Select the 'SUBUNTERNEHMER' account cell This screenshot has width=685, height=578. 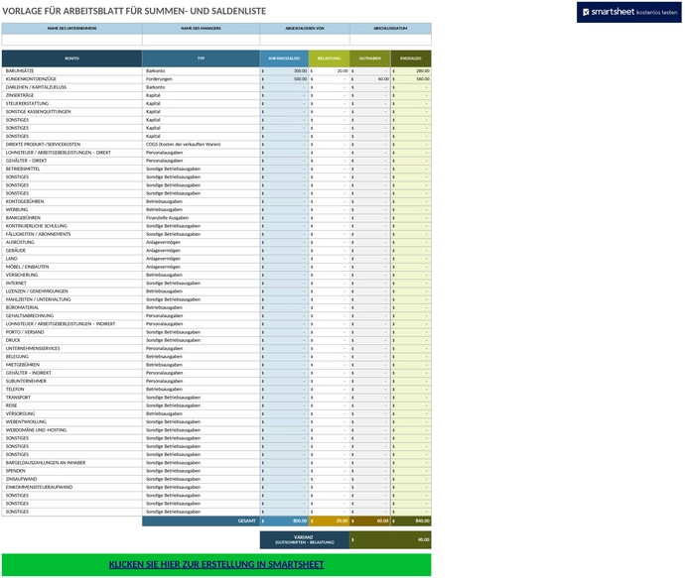click(71, 381)
